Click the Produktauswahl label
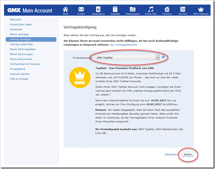The width and height of the screenshot is (215, 169). [83, 58]
